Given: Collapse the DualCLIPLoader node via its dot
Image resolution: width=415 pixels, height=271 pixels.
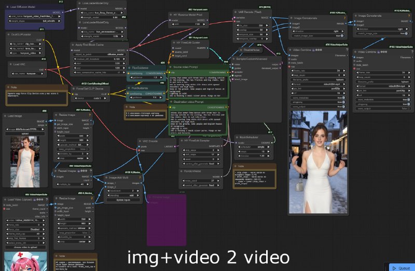Looking at the screenshot, I should [x=8, y=34].
